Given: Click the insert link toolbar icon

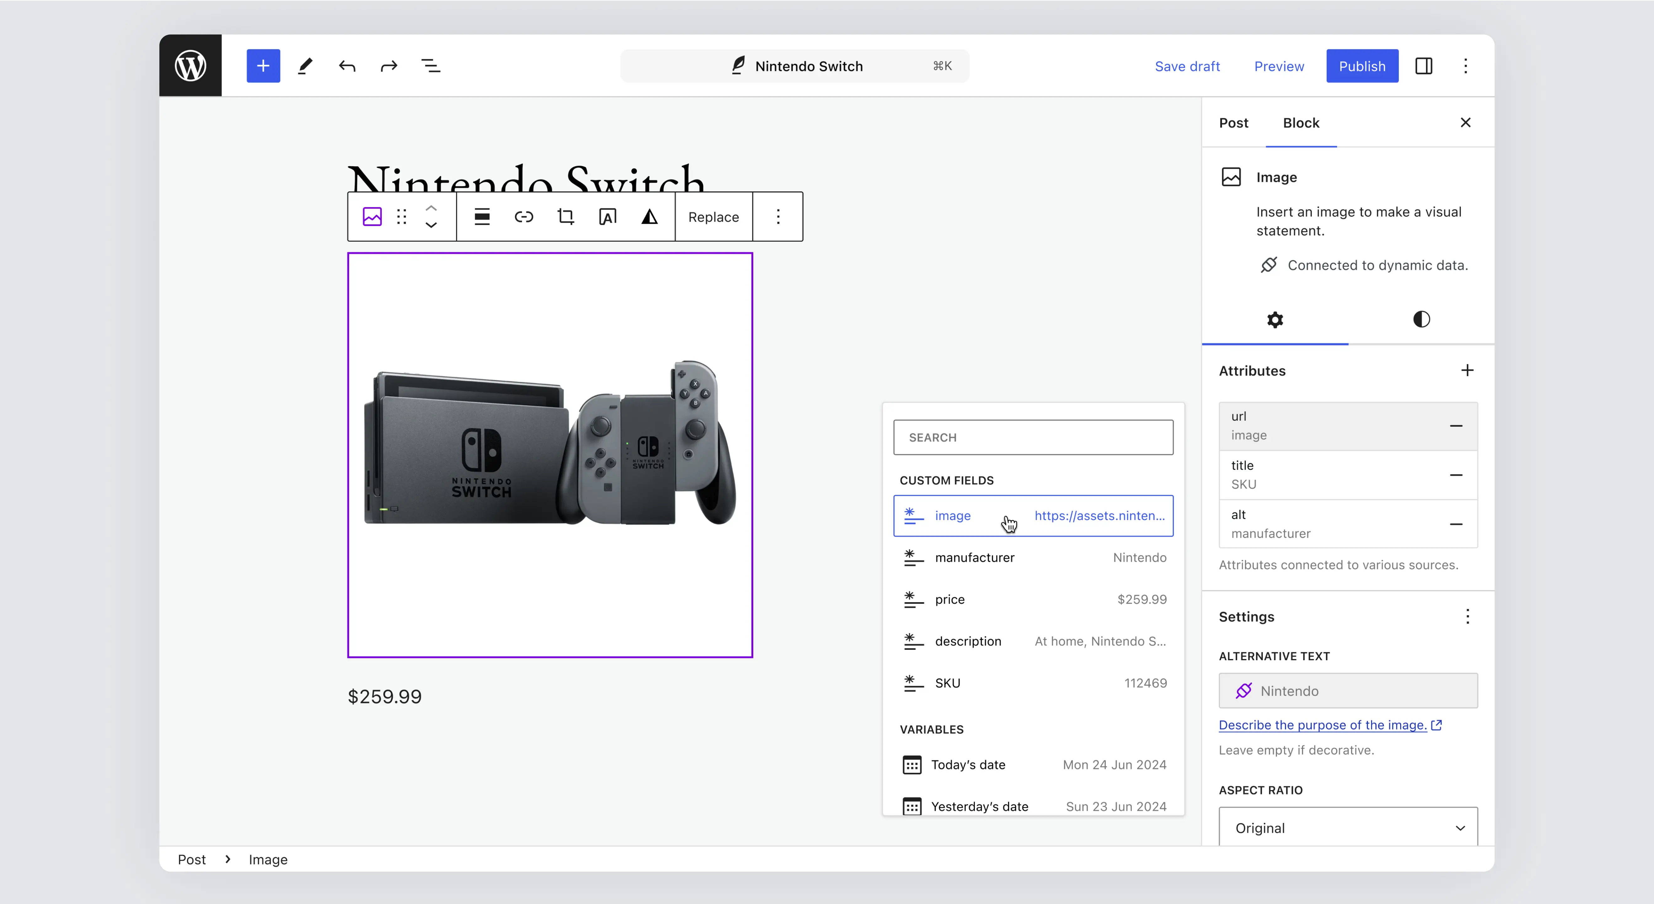Looking at the screenshot, I should pos(524,217).
